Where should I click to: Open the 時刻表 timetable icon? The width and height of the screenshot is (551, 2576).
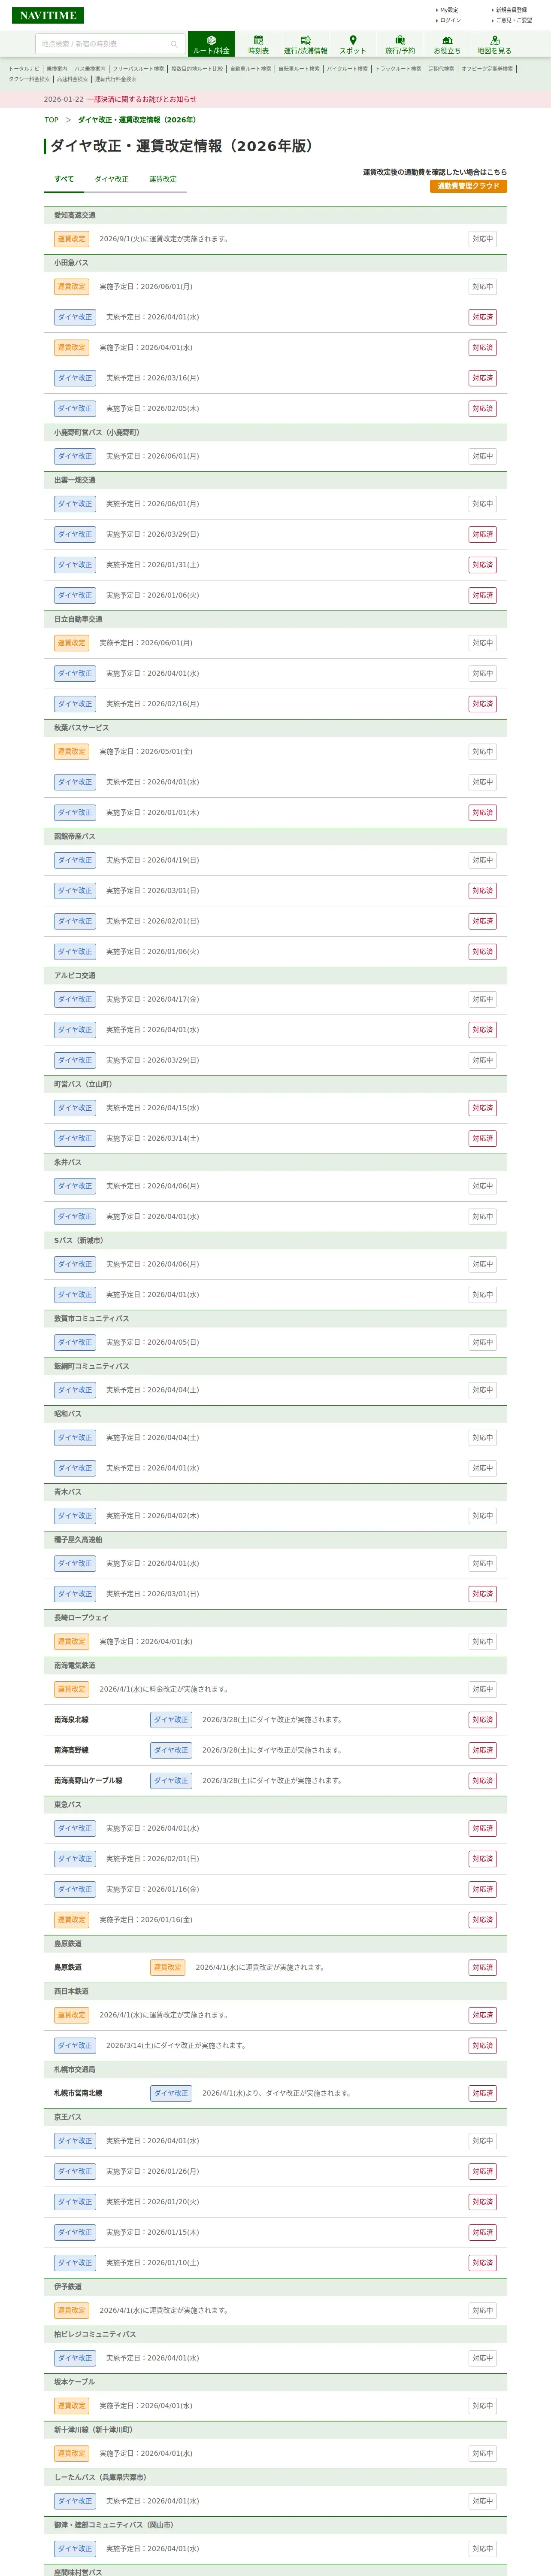click(258, 44)
